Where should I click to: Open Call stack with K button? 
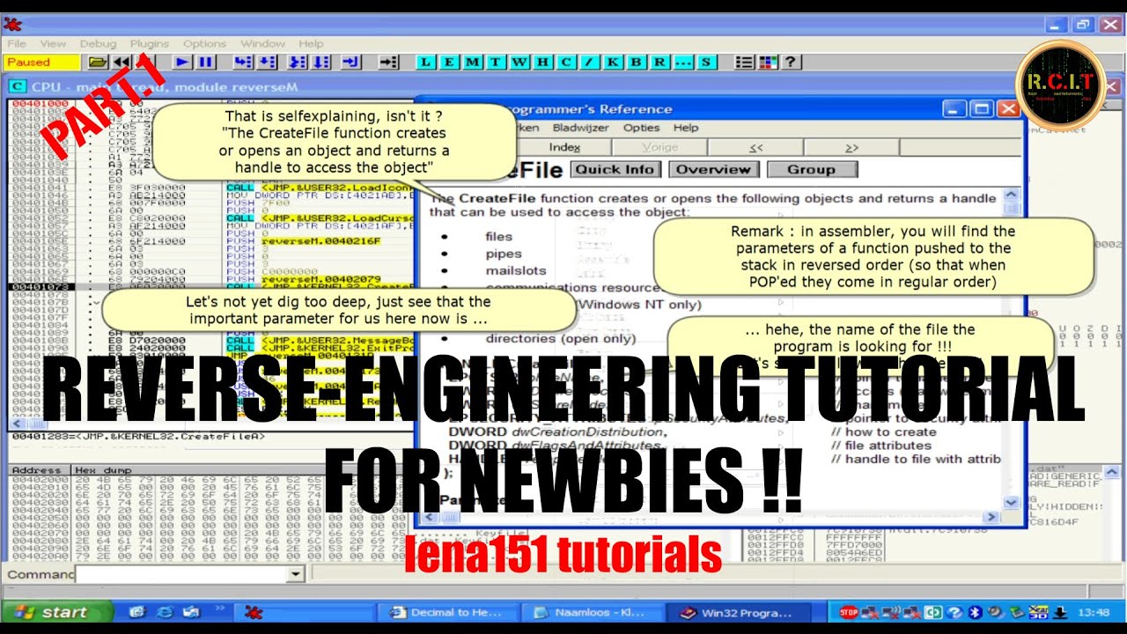pyautogui.click(x=613, y=62)
